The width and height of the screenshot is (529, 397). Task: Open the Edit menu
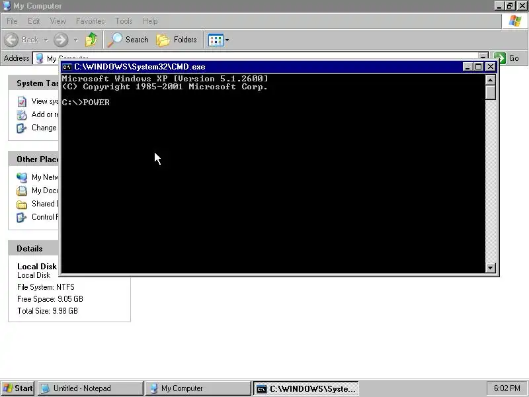click(34, 21)
